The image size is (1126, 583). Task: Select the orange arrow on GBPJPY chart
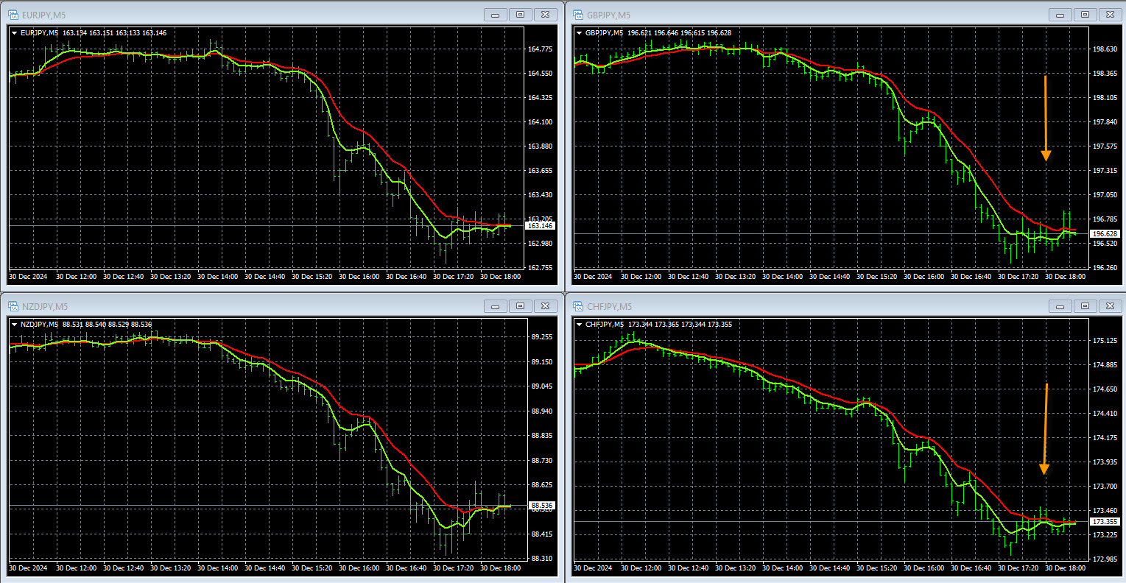pos(1045,118)
